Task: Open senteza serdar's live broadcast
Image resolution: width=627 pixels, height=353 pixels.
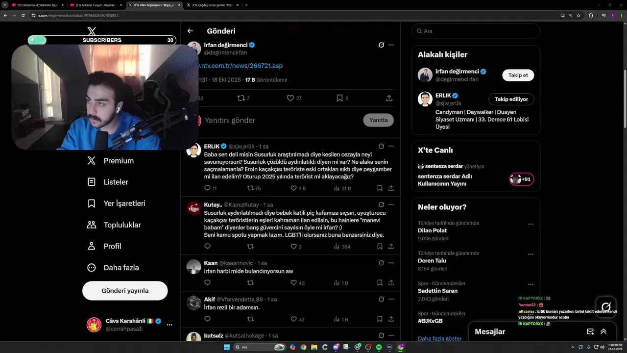Action: point(476,176)
